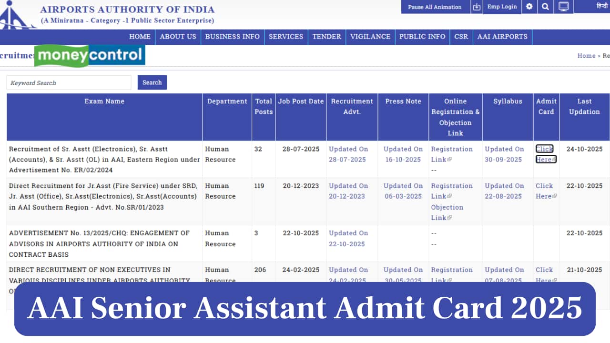Image resolution: width=610 pixels, height=343 pixels.
Task: Open the HOME menu item
Action: (x=140, y=37)
